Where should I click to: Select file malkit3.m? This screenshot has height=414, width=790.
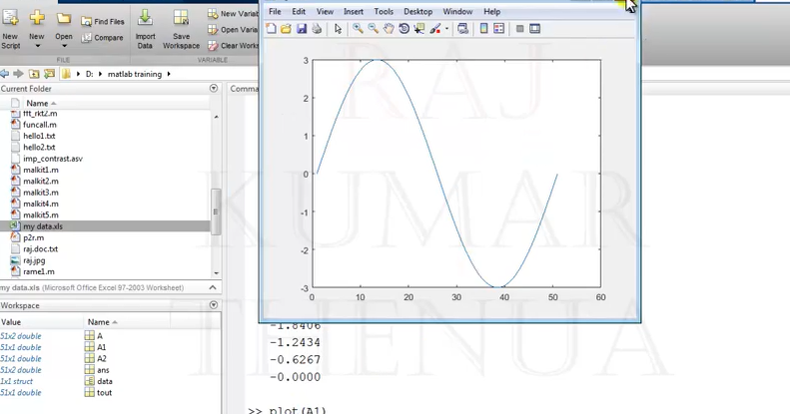(x=40, y=193)
